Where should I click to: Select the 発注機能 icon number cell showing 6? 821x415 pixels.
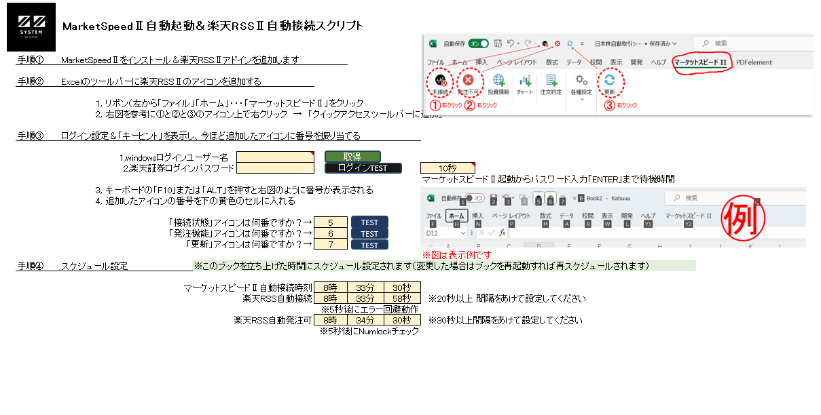coord(330,233)
